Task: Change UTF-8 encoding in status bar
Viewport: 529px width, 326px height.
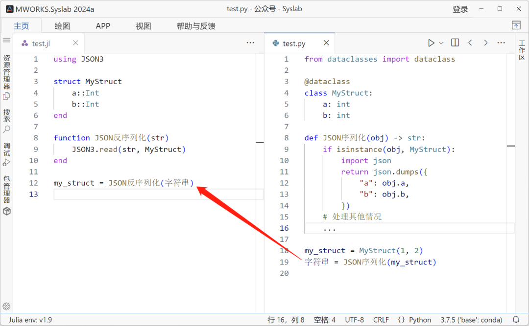Action: click(x=354, y=319)
